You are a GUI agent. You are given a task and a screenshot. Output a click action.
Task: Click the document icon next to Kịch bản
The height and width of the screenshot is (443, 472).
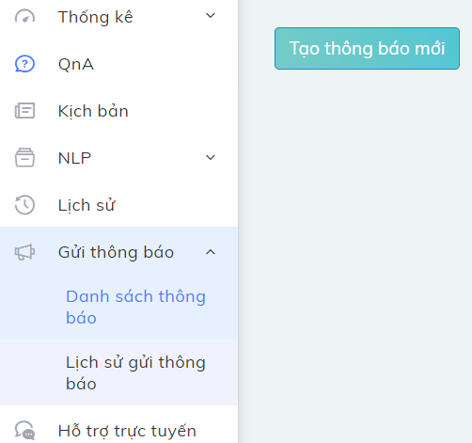24,111
